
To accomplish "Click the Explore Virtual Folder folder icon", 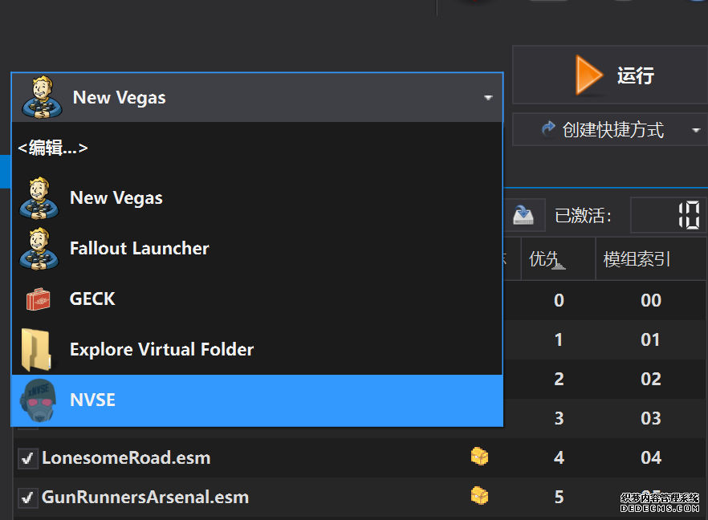I will pyautogui.click(x=37, y=350).
